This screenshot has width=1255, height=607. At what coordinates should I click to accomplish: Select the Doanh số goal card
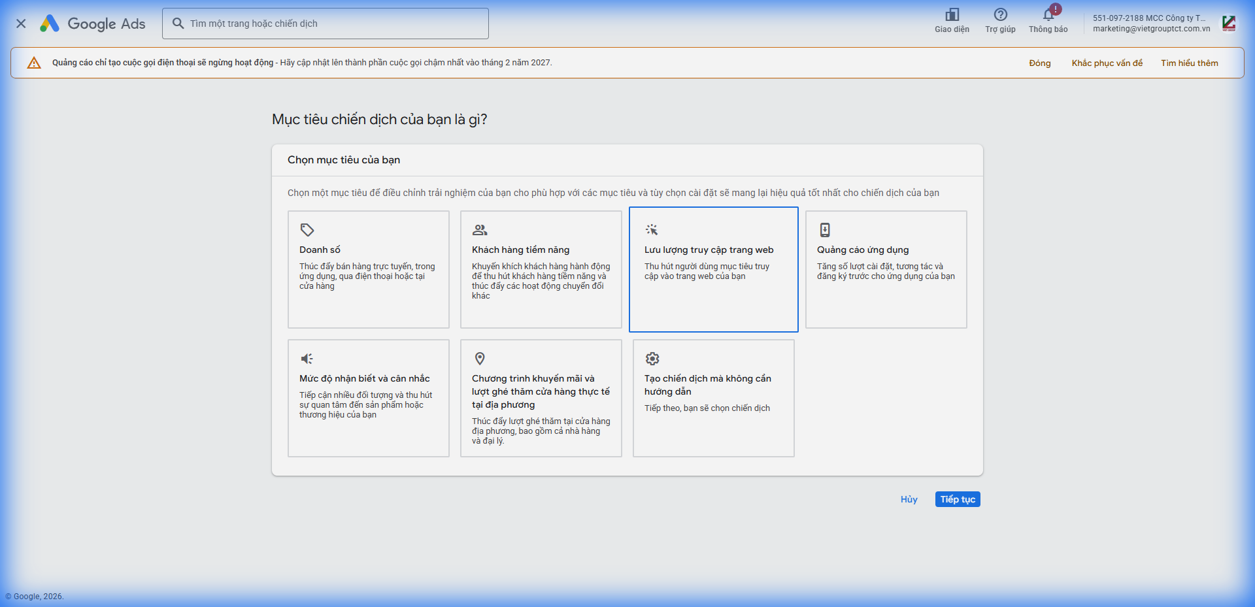369,269
